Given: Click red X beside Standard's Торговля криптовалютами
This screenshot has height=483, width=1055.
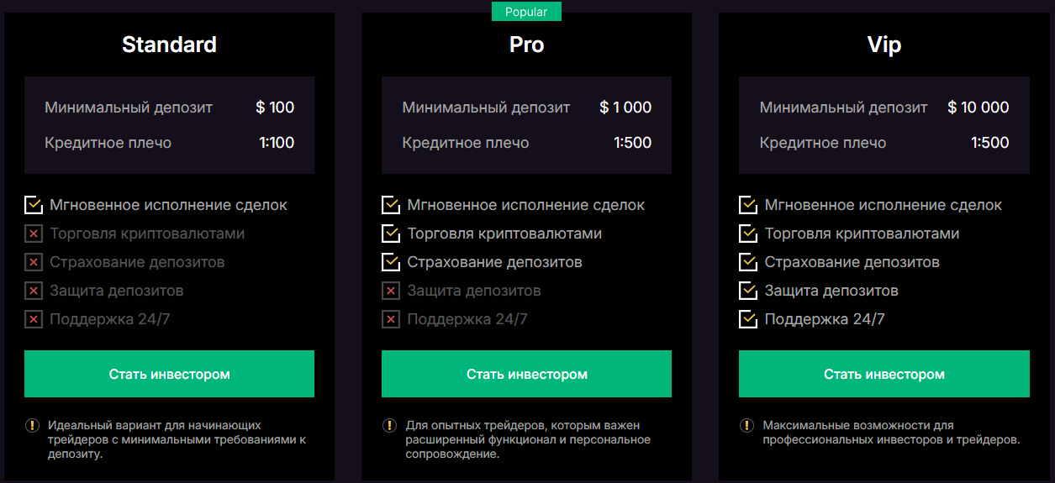Looking at the screenshot, I should point(34,234).
